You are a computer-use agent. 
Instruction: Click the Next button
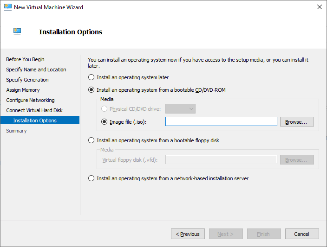[x=226, y=234]
